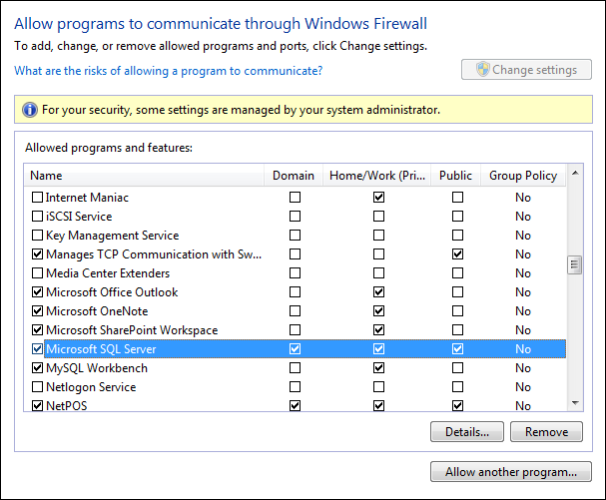Uncheck Home/Work checkbox for Internet Maniac
The width and height of the screenshot is (606, 500).
[x=378, y=197]
